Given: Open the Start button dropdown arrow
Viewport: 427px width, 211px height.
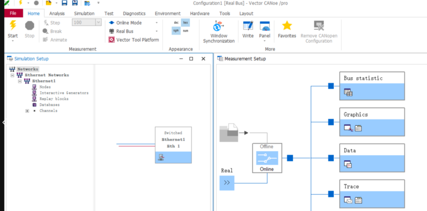Looking at the screenshot, I should click(13, 41).
